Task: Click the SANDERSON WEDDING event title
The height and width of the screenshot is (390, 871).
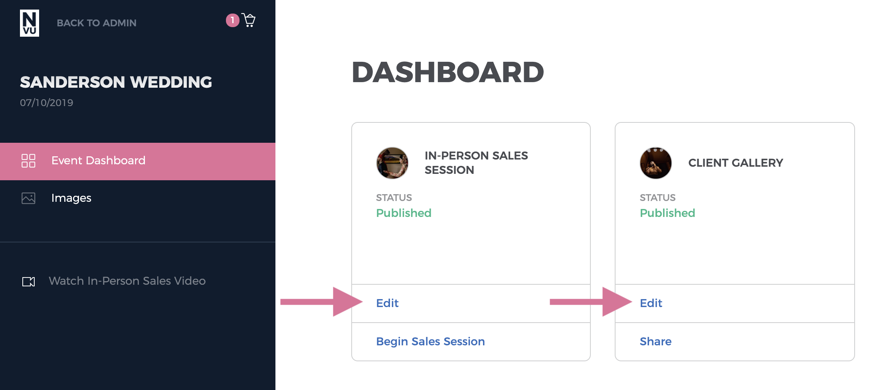Action: [x=116, y=82]
